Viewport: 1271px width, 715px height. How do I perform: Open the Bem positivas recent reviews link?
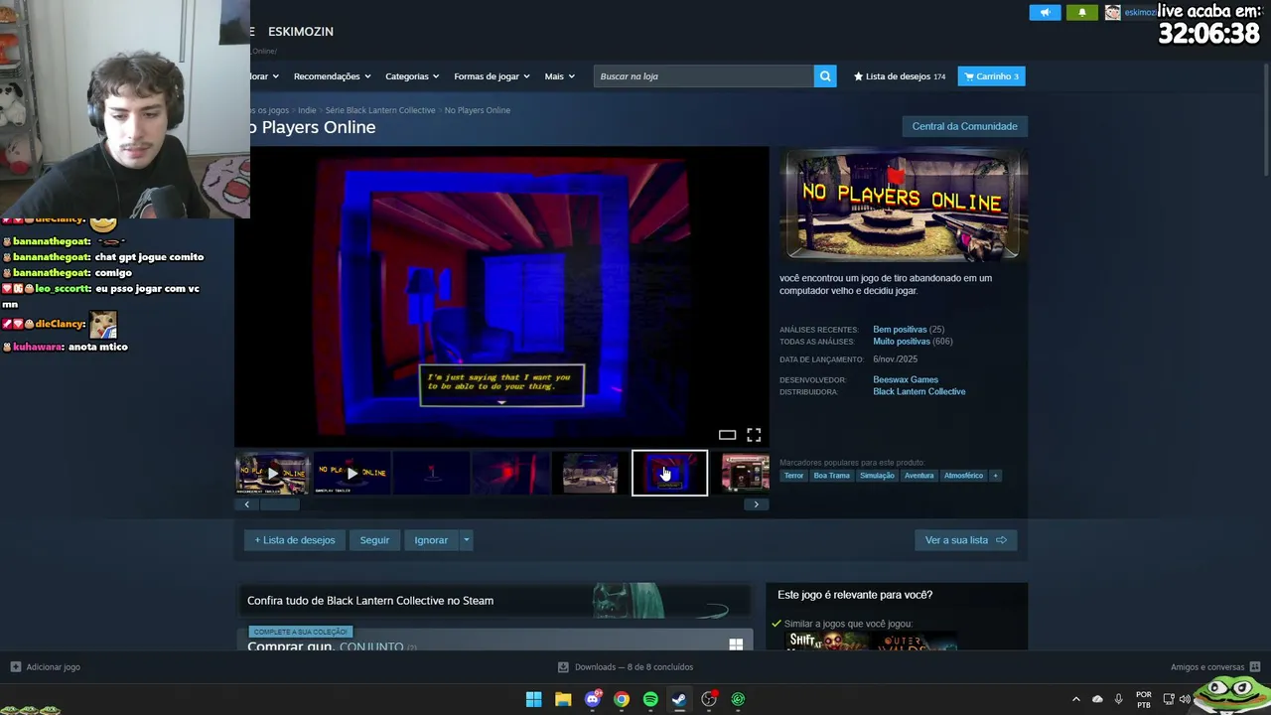(900, 330)
